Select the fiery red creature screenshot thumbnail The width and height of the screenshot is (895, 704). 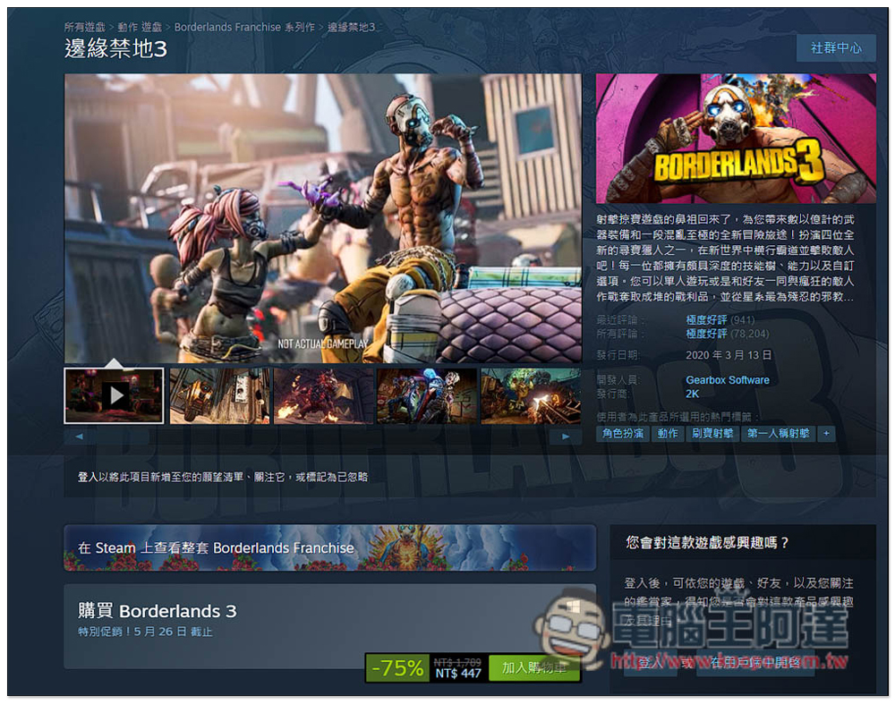tap(324, 395)
